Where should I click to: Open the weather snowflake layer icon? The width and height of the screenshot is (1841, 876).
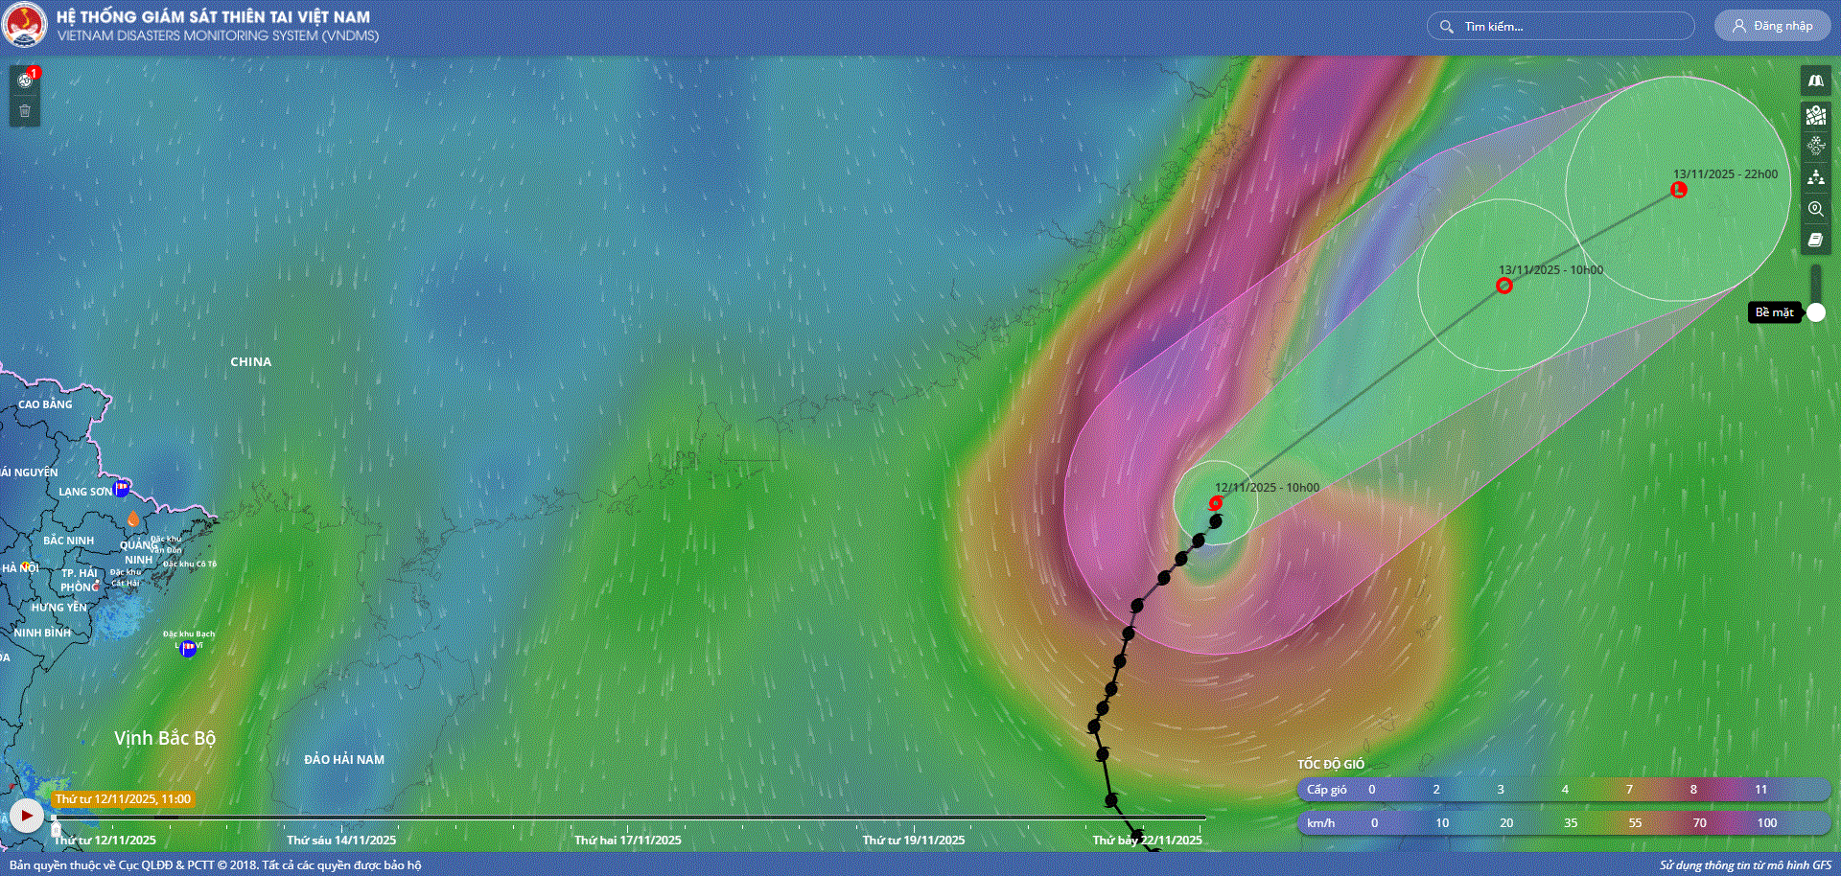pos(1815,146)
